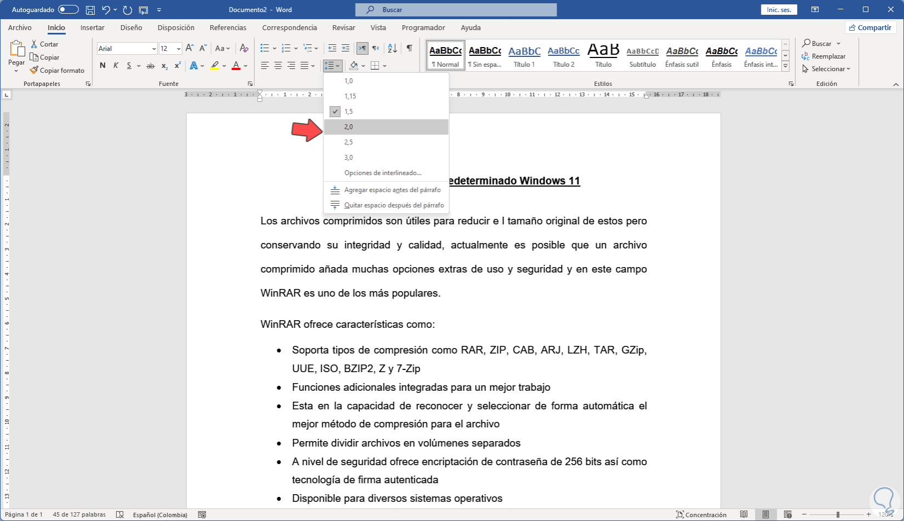Center the paragraph text
This screenshot has width=904, height=521.
coord(278,66)
